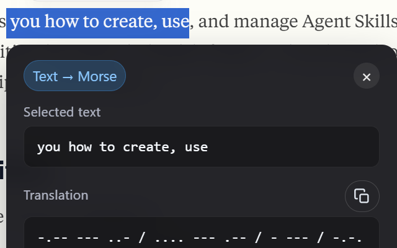397x248 pixels.
Task: Click the highlighted word "use" in the article
Action: coord(176,22)
